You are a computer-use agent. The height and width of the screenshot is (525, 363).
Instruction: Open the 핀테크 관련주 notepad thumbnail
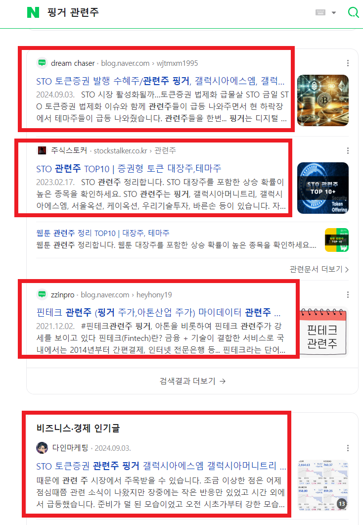323,332
